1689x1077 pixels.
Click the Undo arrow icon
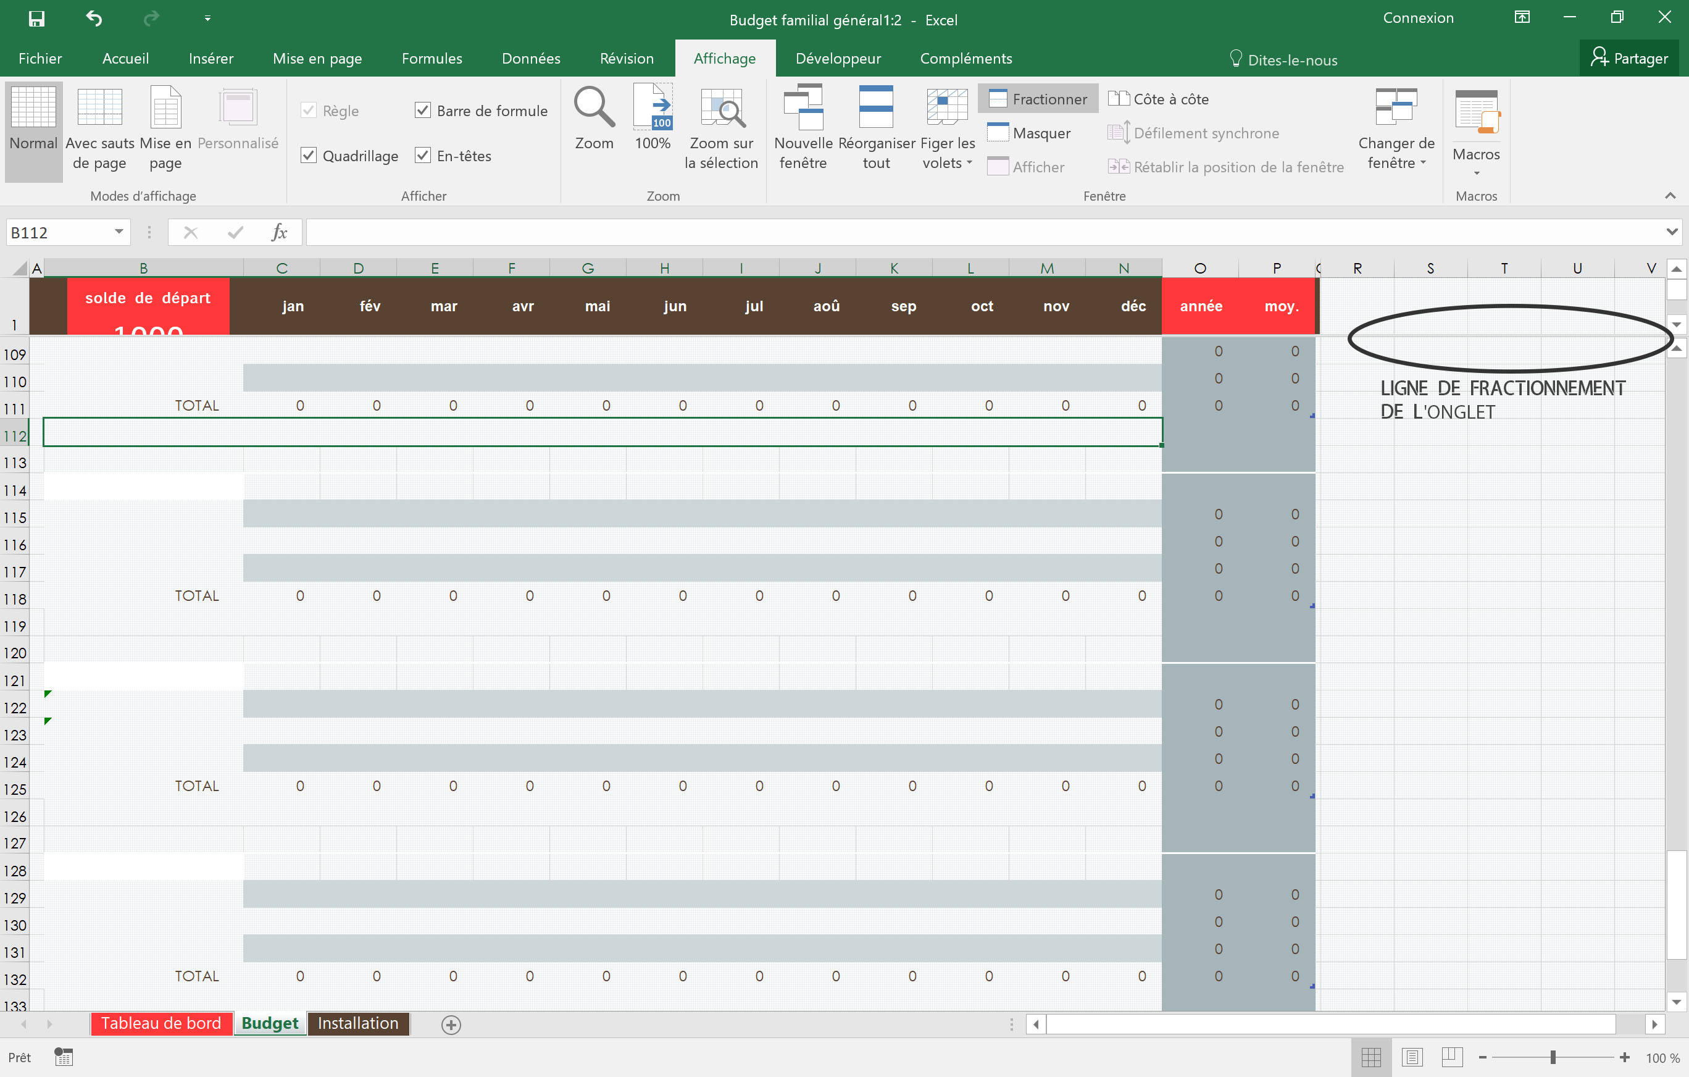(94, 19)
